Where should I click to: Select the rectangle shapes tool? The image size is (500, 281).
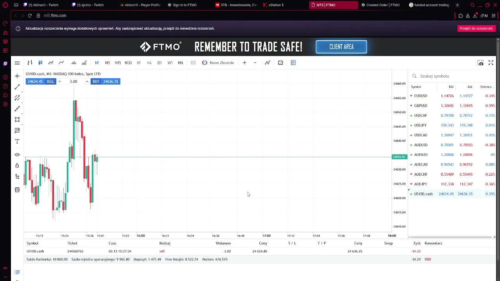[17, 120]
